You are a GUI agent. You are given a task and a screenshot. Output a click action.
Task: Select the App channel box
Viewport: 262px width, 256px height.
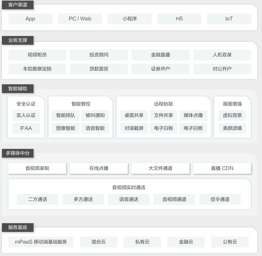(30, 19)
